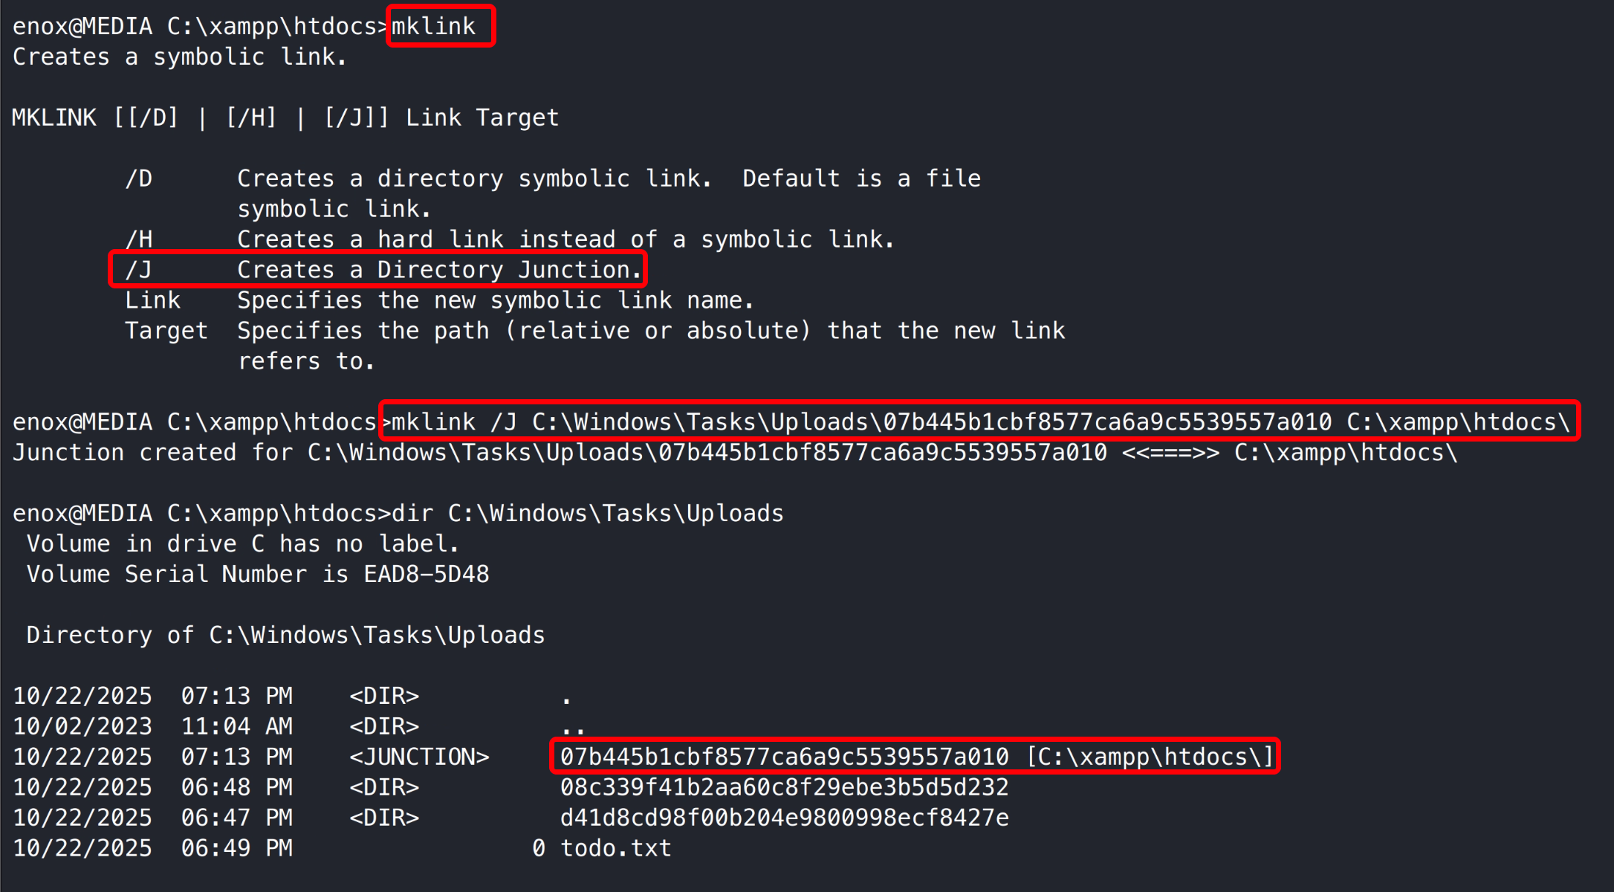The height and width of the screenshot is (892, 1614).
Task: Click the 10/02/2023 parent directory date
Action: point(82,726)
